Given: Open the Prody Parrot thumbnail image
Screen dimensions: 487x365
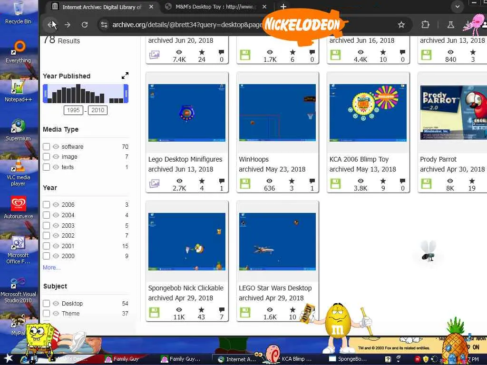Looking at the screenshot, I should 453,112.
